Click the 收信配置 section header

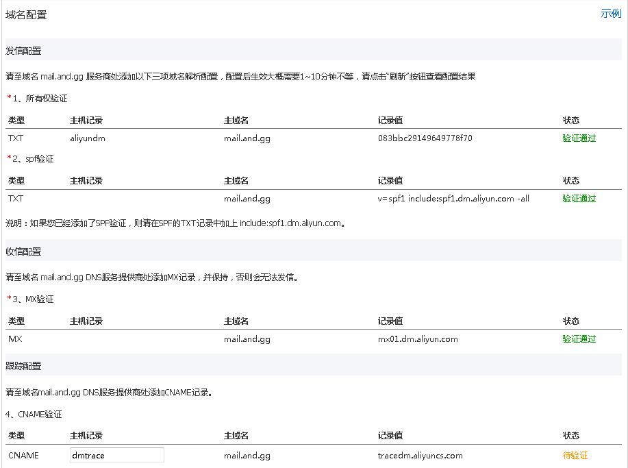click(23, 251)
